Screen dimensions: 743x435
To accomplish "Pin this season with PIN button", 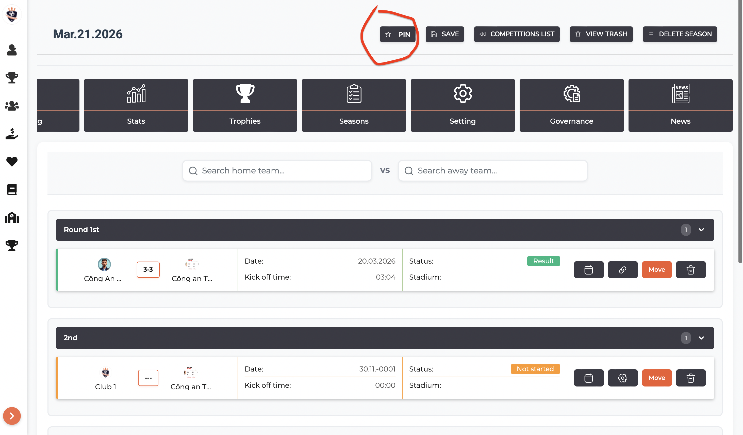I will click(398, 34).
